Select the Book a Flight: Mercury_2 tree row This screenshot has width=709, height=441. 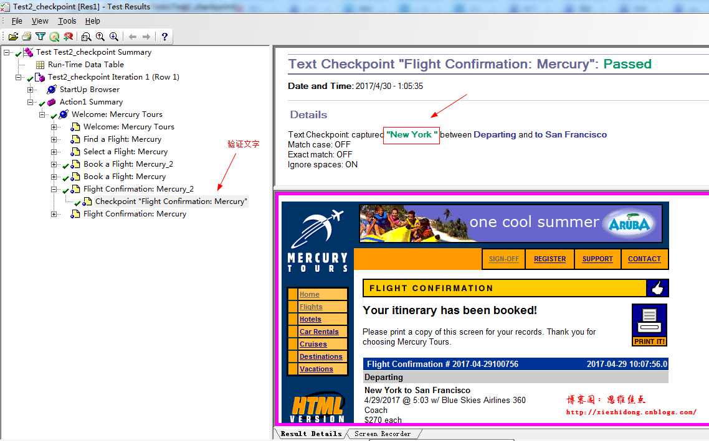pyautogui.click(x=128, y=164)
